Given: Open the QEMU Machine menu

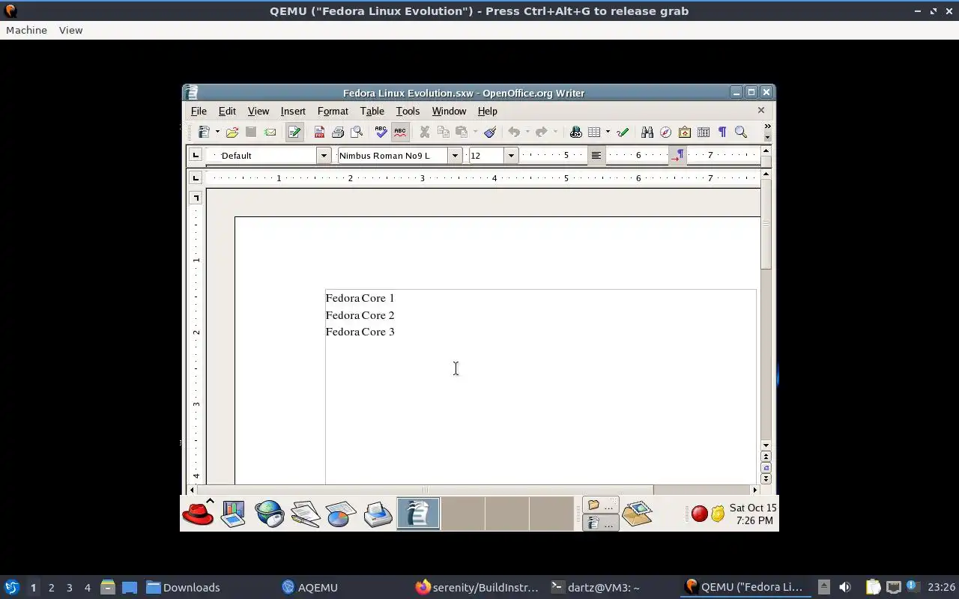Looking at the screenshot, I should (x=26, y=30).
